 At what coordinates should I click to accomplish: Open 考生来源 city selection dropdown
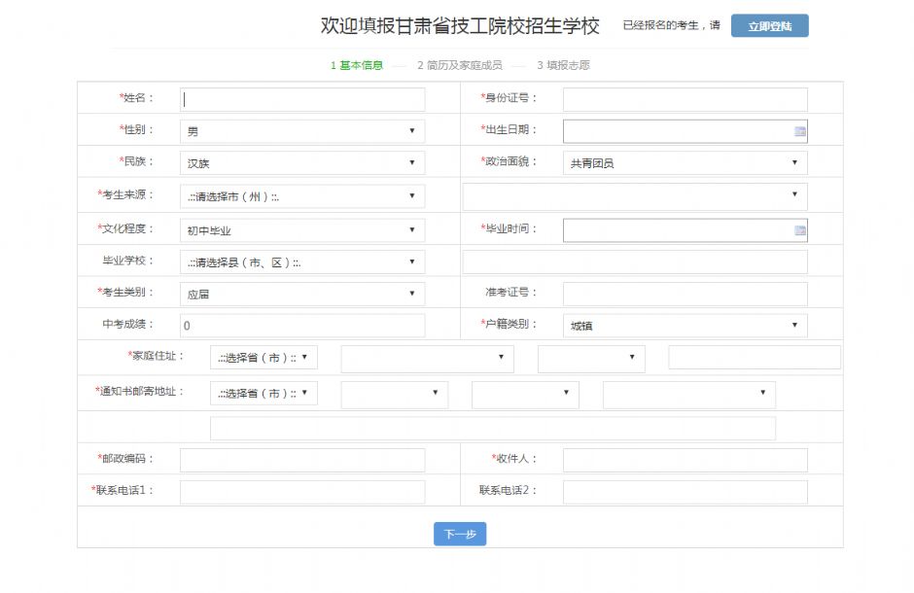pos(301,196)
